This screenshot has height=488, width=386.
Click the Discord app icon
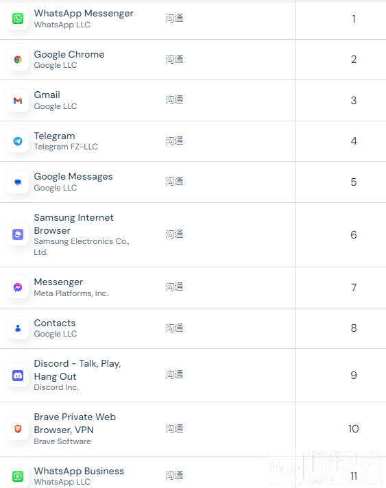(x=18, y=376)
